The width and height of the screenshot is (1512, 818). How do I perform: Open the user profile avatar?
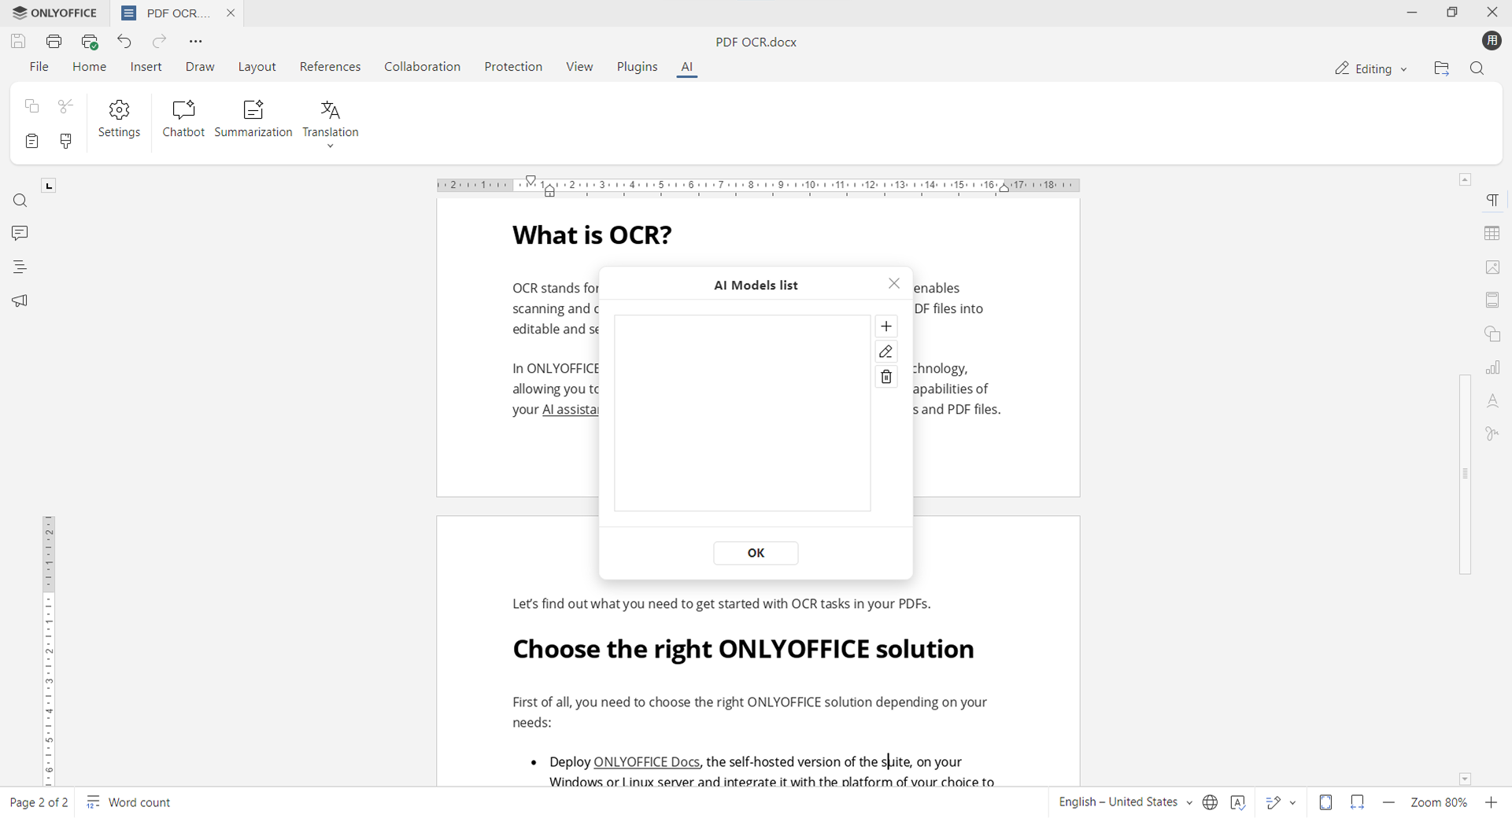click(1492, 41)
